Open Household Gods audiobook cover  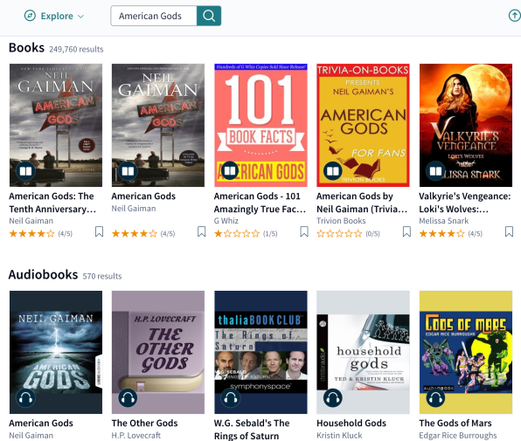point(363,352)
